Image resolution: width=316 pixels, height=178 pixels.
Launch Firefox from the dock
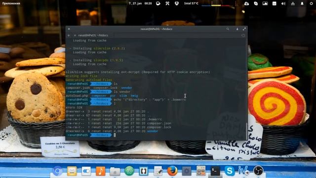[x=172, y=171]
